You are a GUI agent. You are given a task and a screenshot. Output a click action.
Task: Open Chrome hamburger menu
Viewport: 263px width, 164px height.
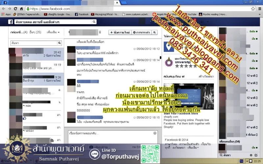coord(260,9)
